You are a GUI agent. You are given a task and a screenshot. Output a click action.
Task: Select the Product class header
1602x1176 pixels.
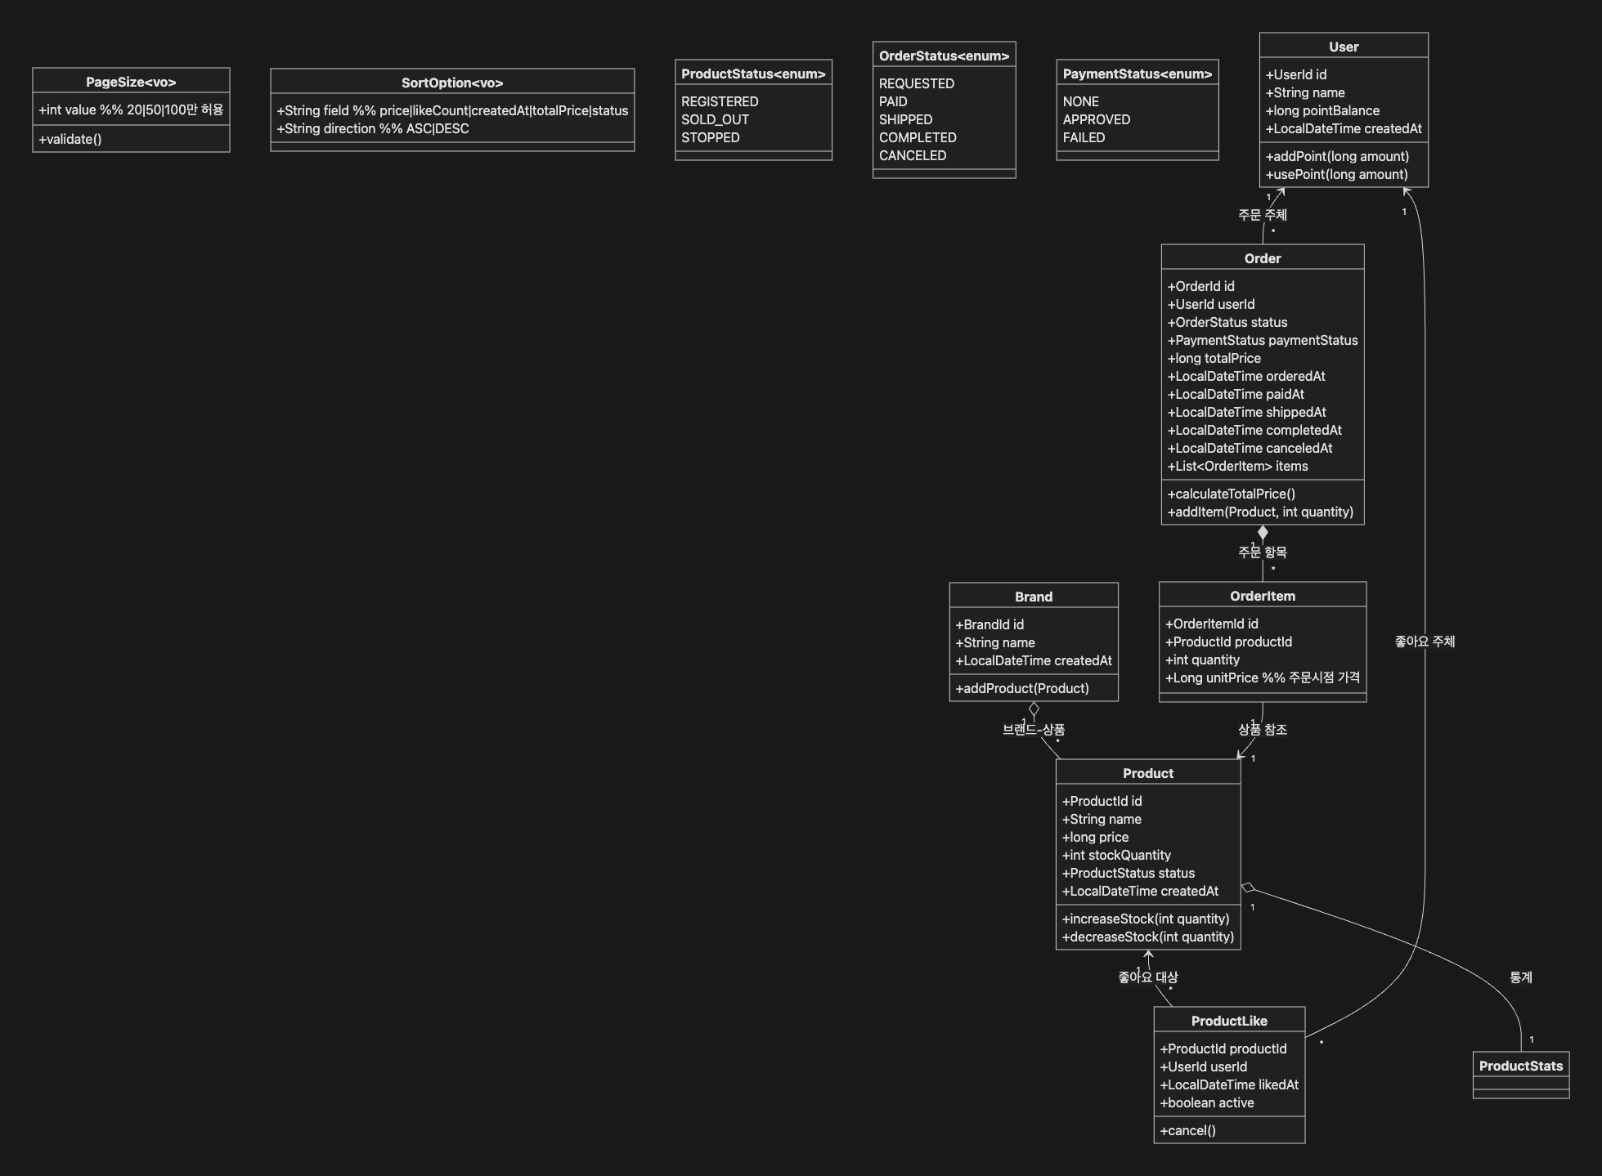click(1147, 773)
